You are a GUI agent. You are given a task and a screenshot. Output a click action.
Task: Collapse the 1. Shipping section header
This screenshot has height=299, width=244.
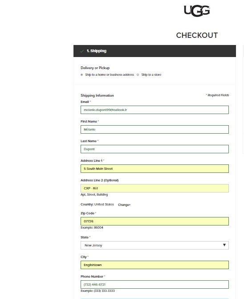point(155,51)
